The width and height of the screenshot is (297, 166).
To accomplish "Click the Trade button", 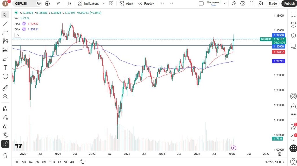I will pyautogui.click(x=272, y=3).
